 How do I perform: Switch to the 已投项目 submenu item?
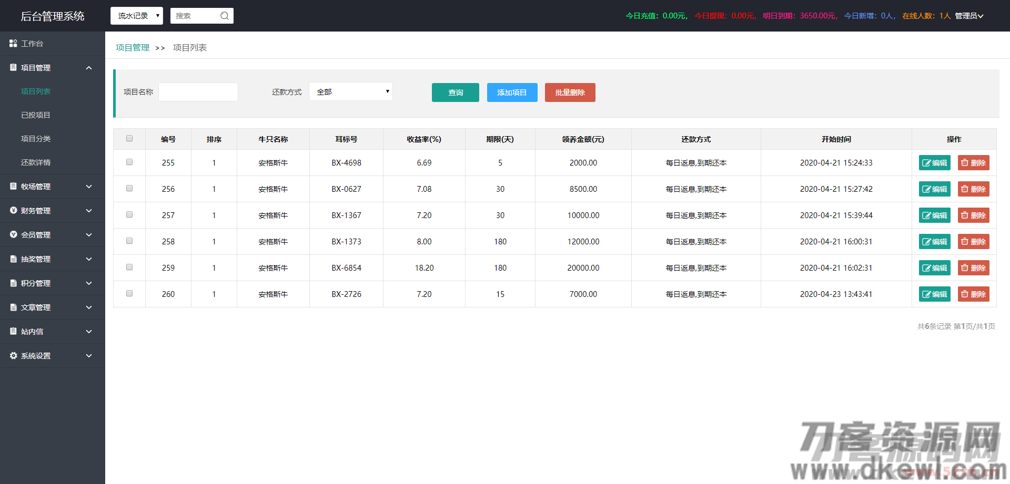(35, 115)
